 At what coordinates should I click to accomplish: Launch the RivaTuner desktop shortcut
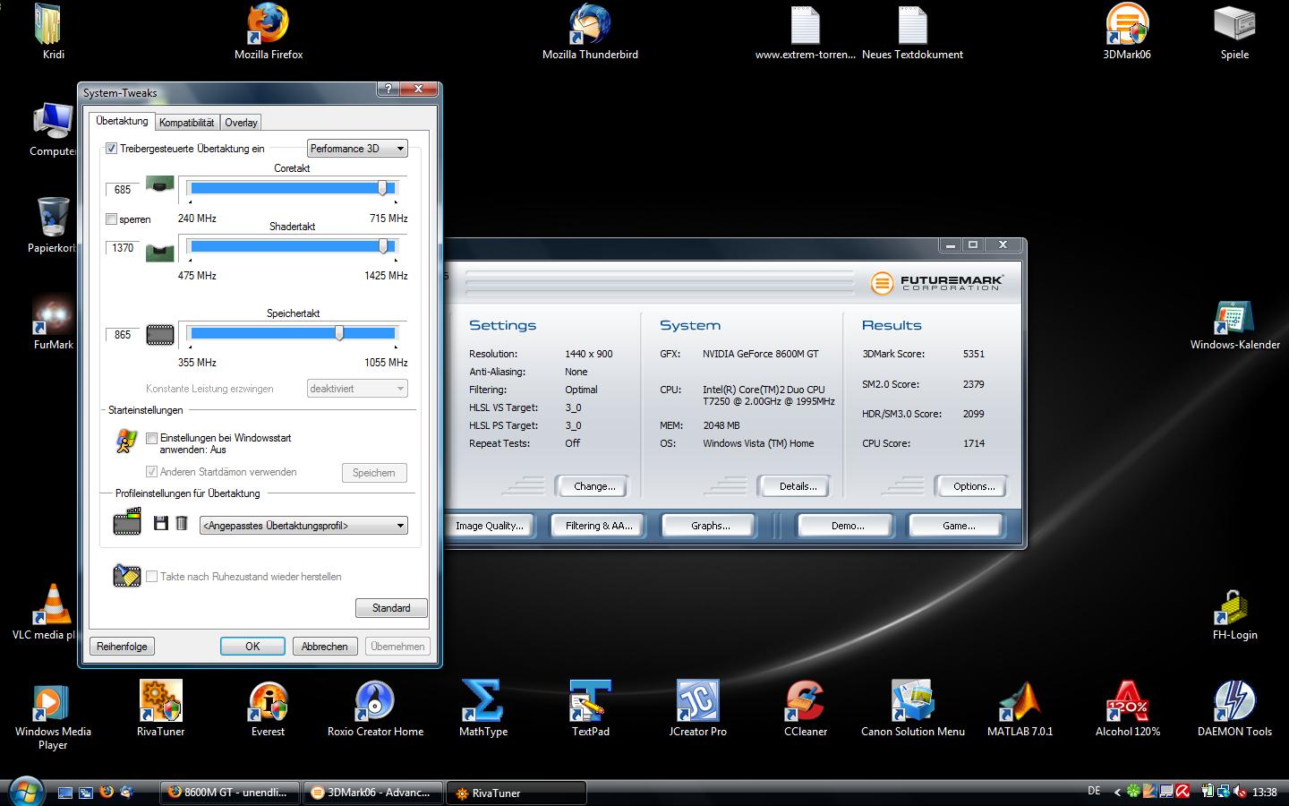(x=161, y=707)
